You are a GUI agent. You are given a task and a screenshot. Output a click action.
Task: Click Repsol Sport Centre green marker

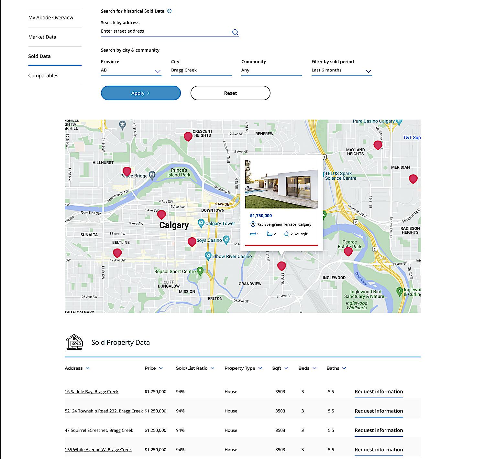(200, 271)
